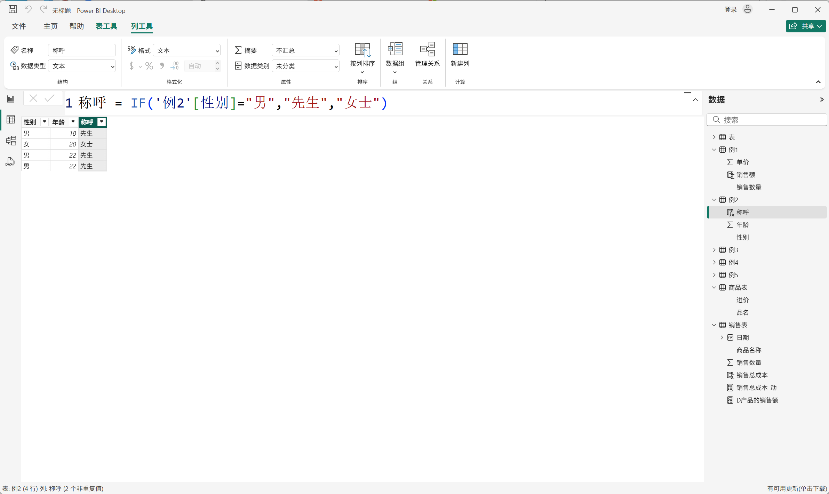
Task: Open the Data groups button
Action: tap(395, 50)
